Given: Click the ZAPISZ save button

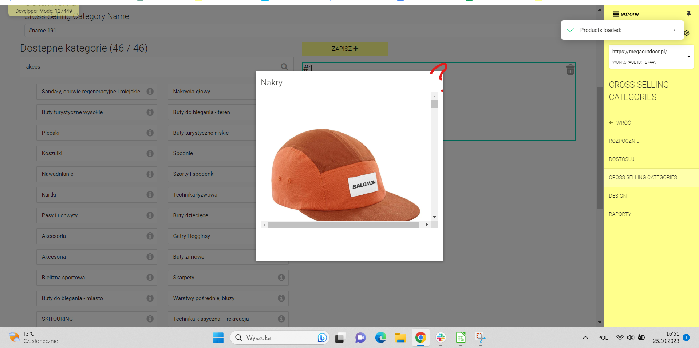Looking at the screenshot, I should tap(345, 49).
